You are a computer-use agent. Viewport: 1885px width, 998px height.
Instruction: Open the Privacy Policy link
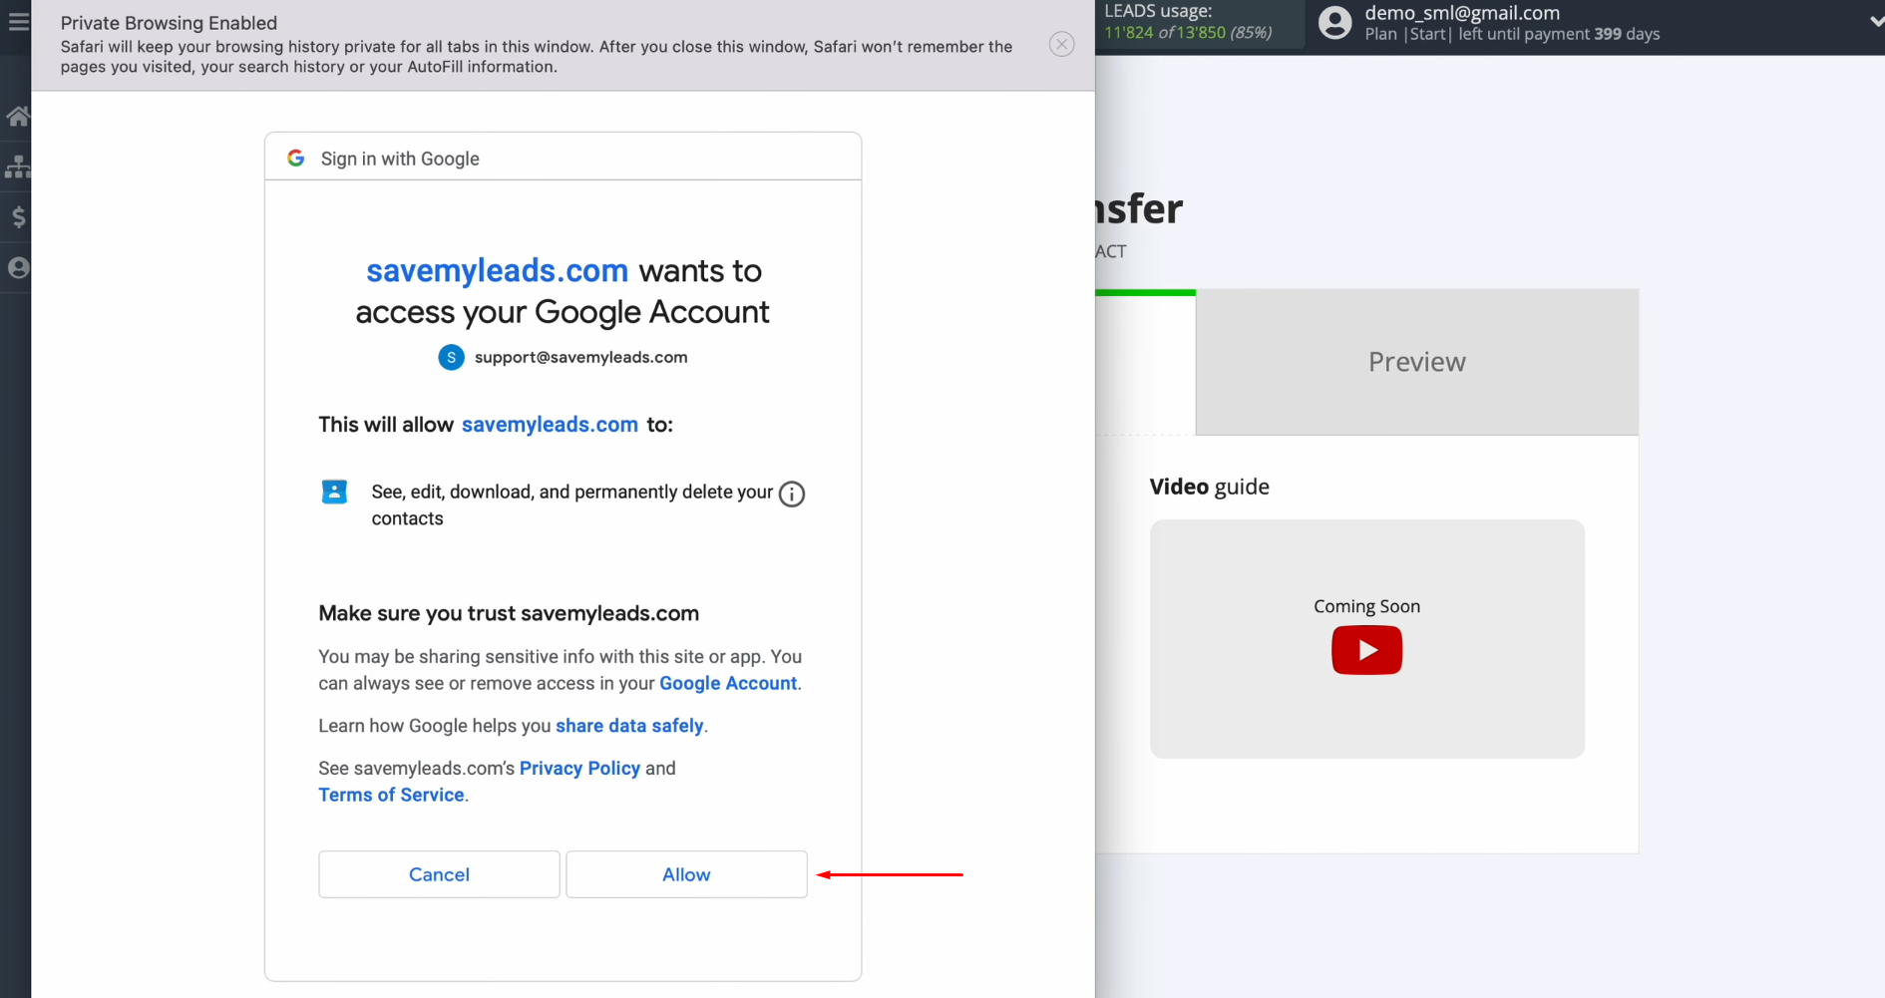point(579,768)
